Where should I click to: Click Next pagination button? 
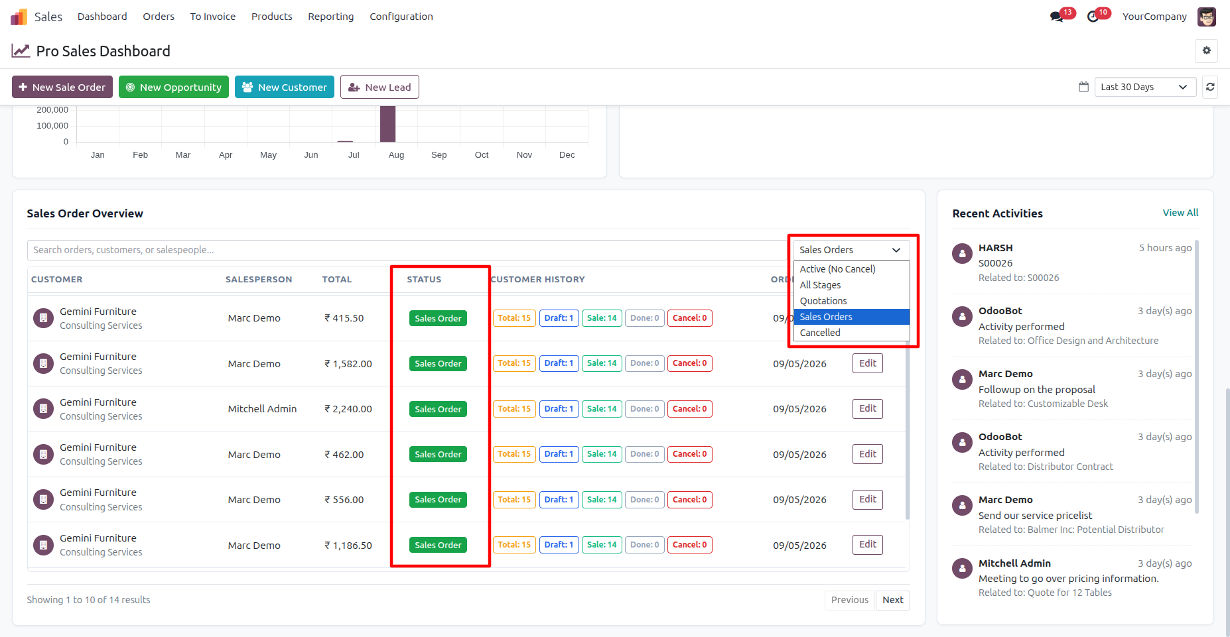click(892, 600)
